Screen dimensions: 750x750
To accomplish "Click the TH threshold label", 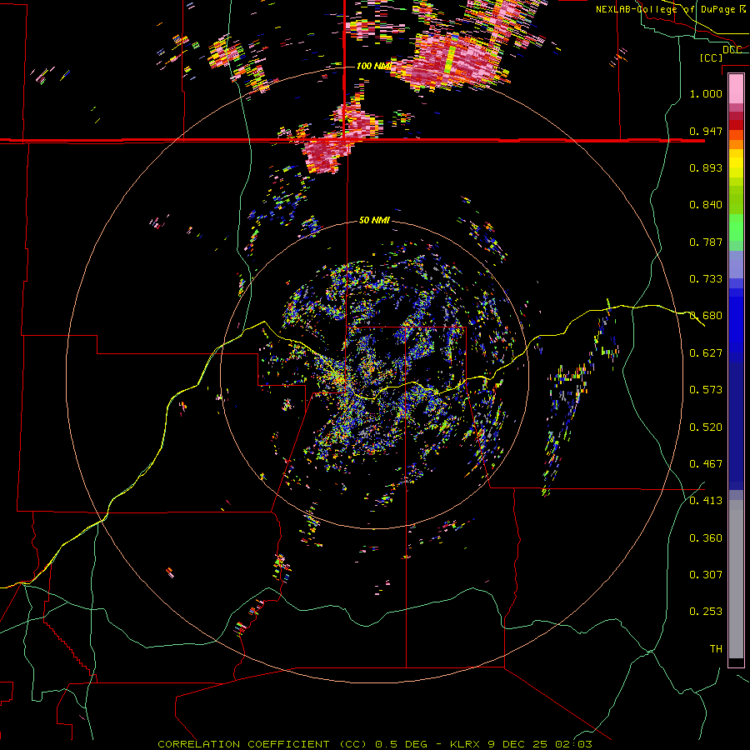I will coord(716,648).
